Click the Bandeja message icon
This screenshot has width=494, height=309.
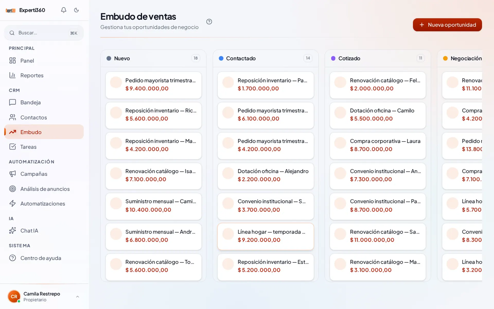12,102
